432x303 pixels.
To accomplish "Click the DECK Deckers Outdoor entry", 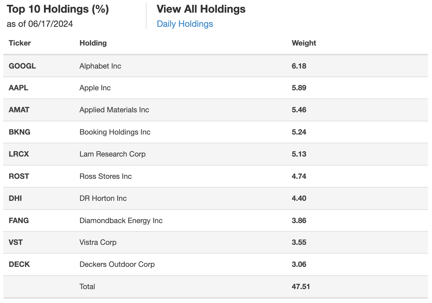I will click(117, 264).
